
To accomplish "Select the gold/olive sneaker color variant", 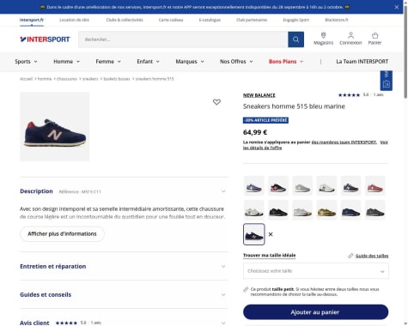I will click(326, 210).
